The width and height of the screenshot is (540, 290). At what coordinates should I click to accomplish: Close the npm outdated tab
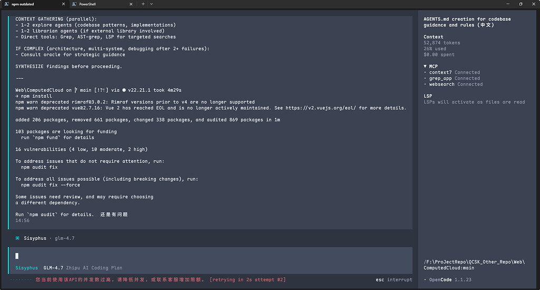point(63,4)
